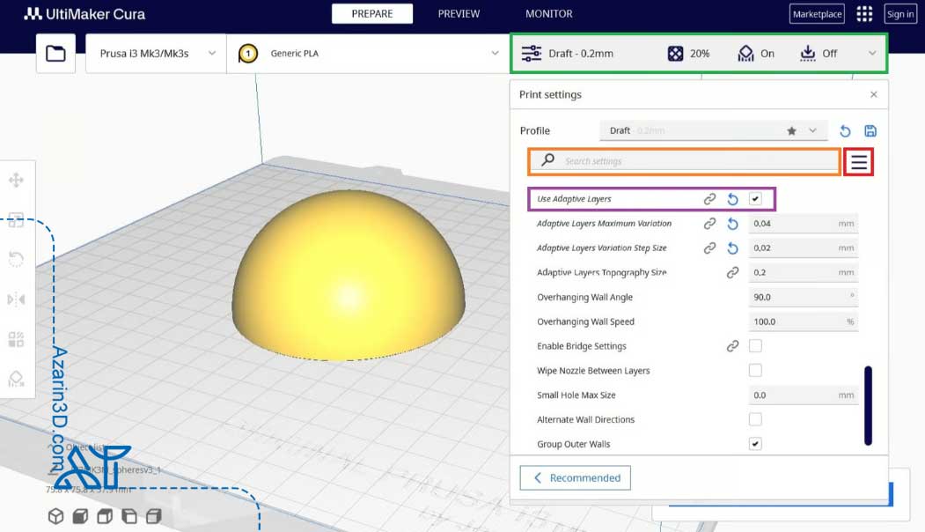Click the Search settings field
This screenshot has height=532, width=925.
(685, 161)
